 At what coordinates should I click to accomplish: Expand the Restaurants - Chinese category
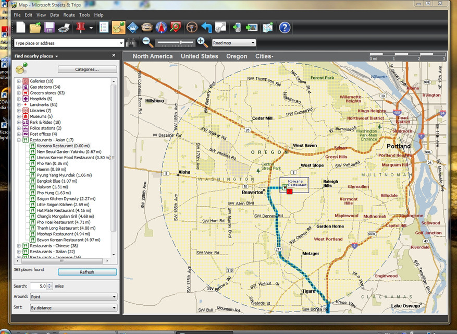(x=19, y=245)
